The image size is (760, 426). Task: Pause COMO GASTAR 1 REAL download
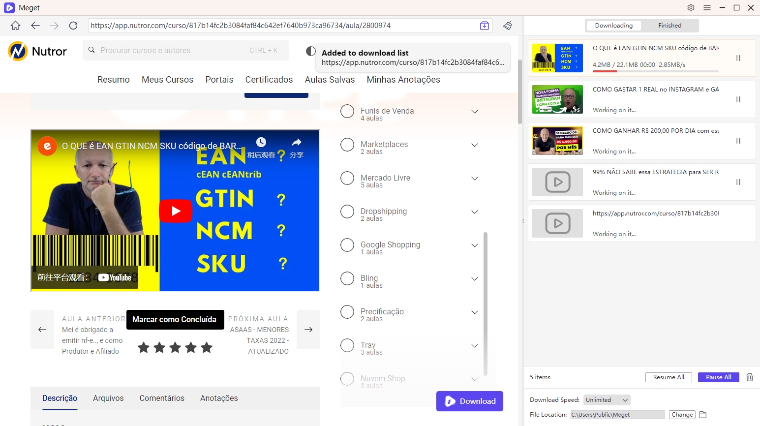(738, 99)
